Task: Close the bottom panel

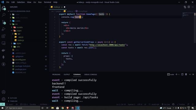Action: click(193, 74)
